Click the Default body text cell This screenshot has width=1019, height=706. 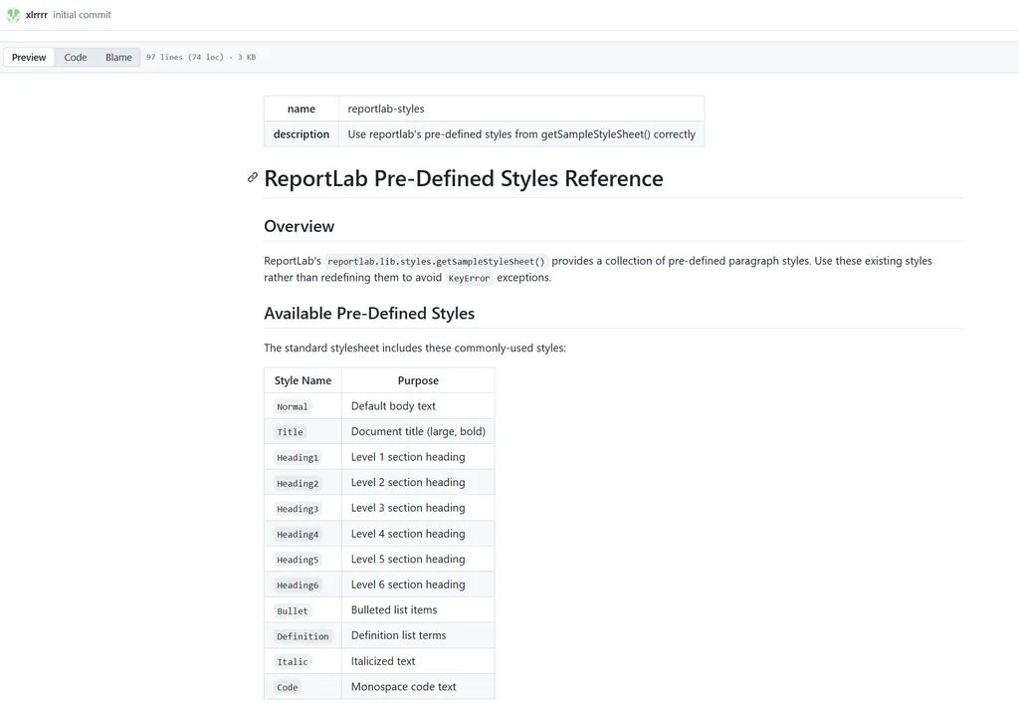point(418,406)
